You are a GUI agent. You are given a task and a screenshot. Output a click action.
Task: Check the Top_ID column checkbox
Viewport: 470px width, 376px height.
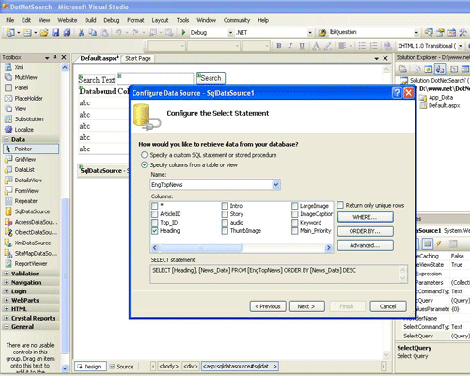(x=154, y=223)
